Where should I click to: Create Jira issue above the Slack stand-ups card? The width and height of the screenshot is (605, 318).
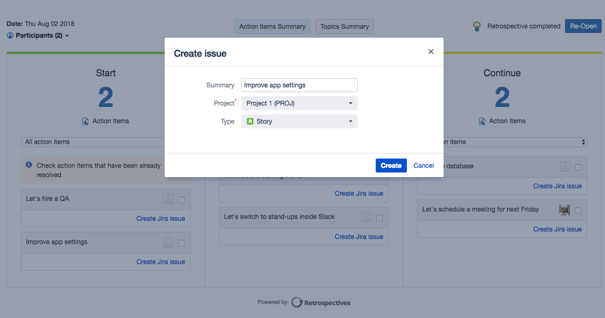[359, 193]
